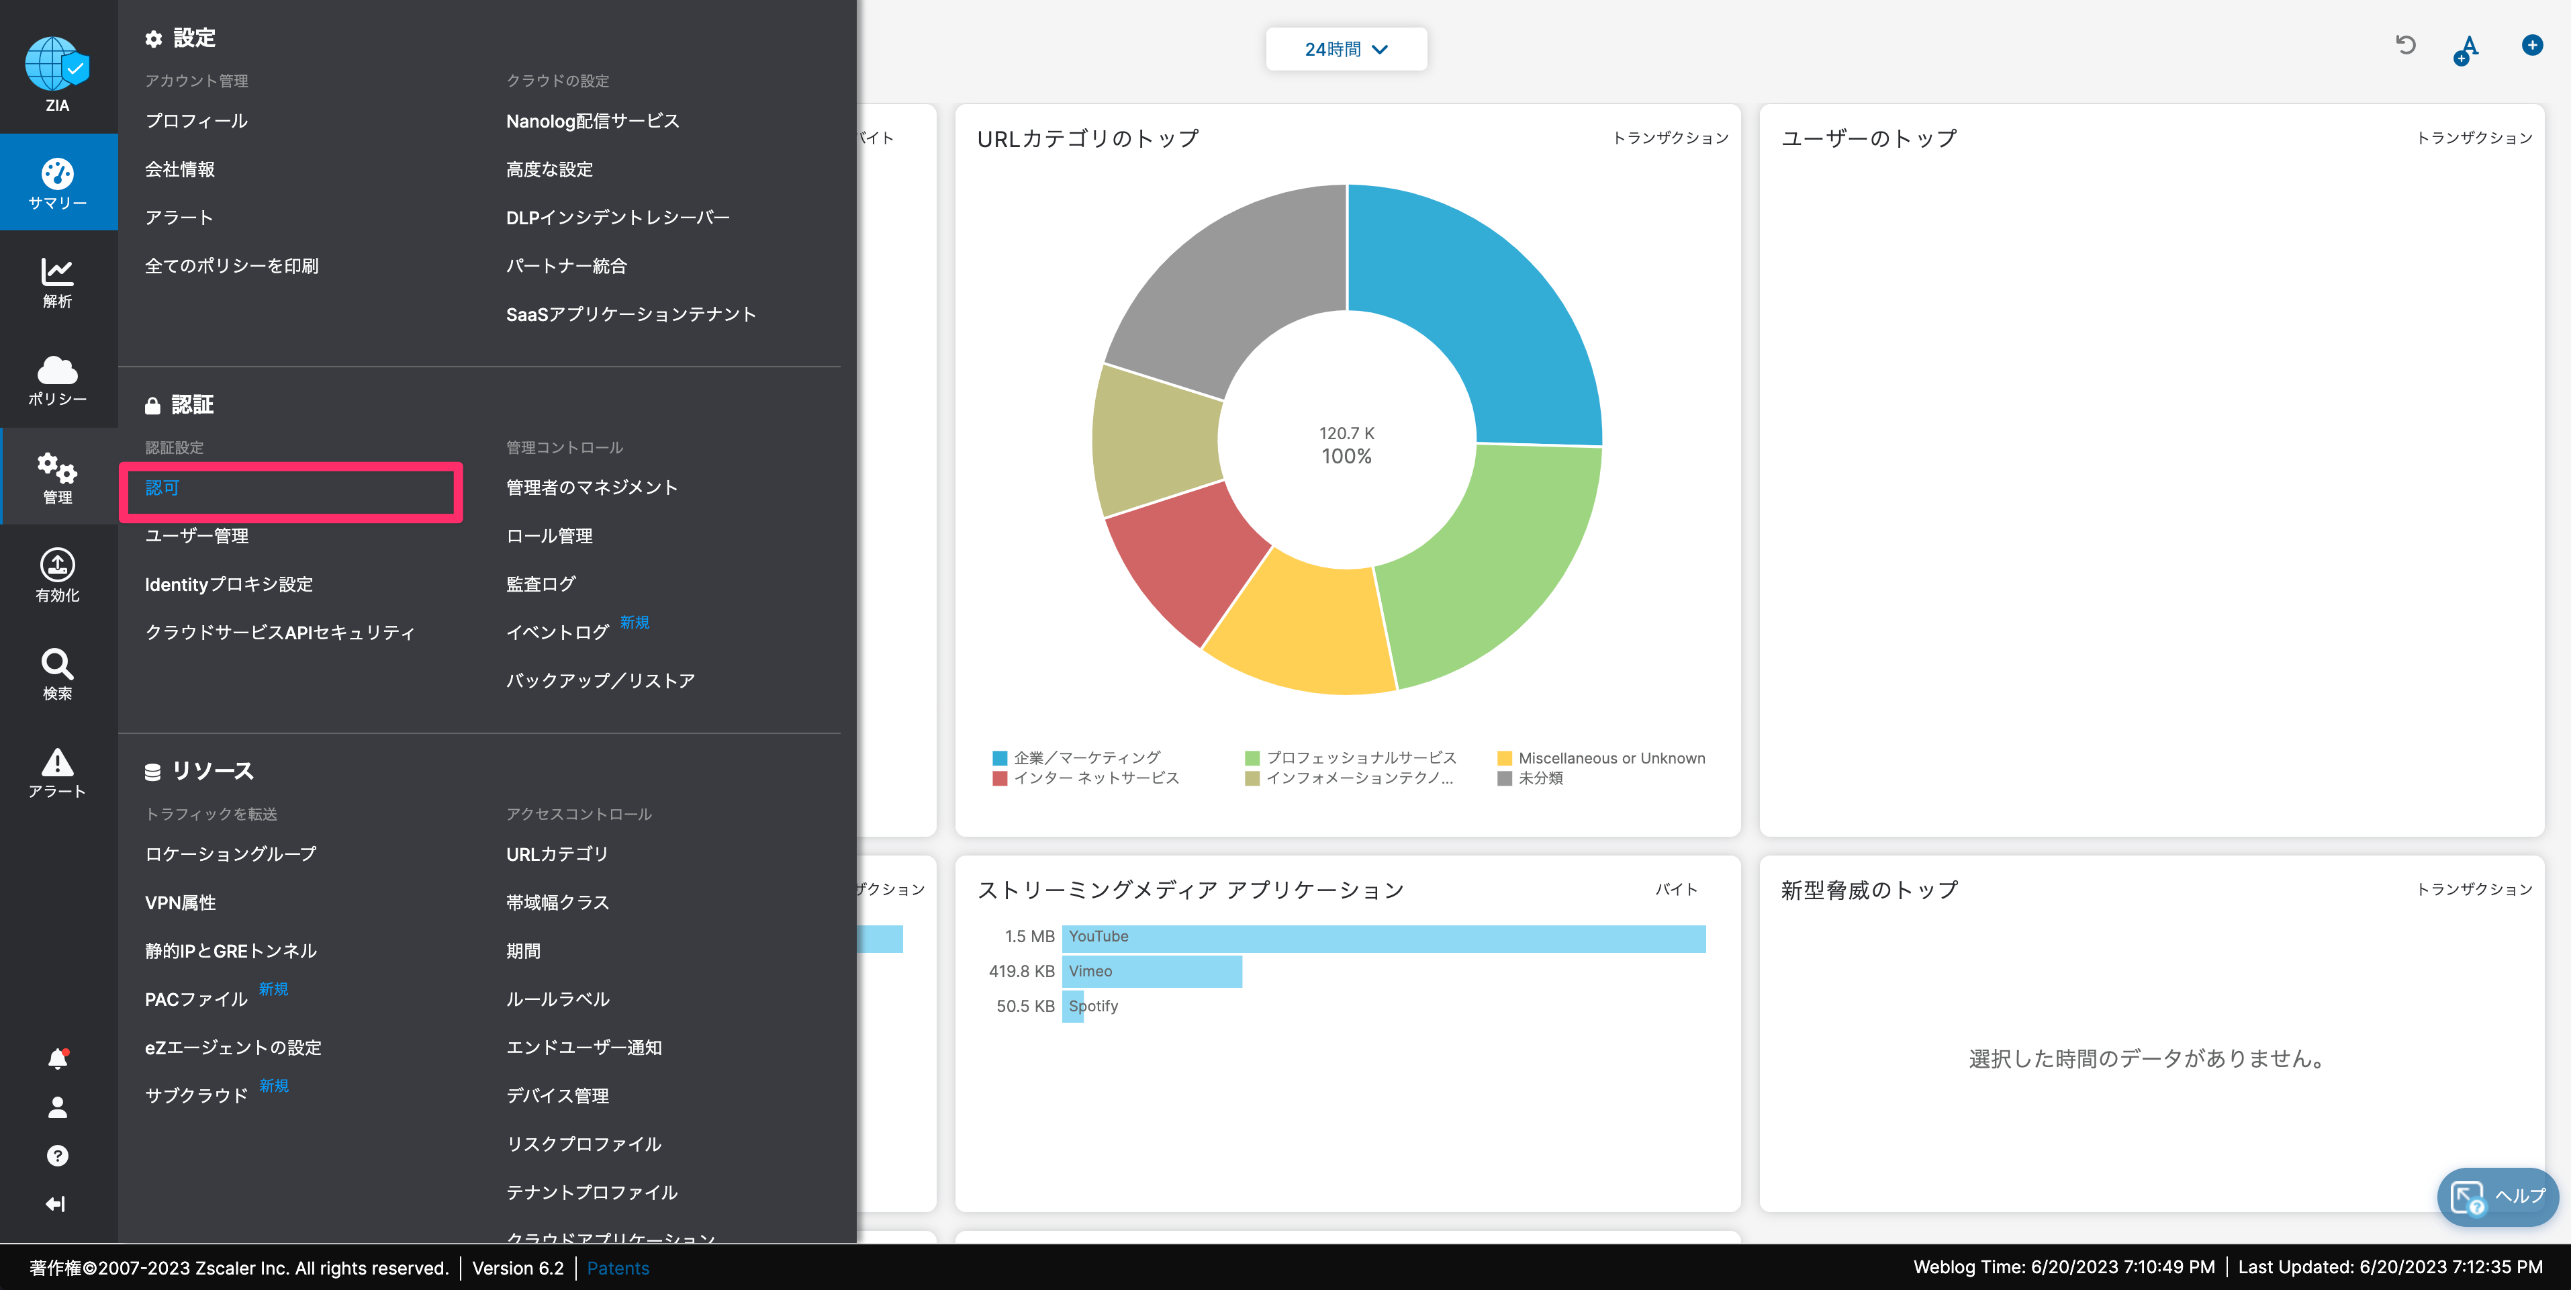Click 企業／マーケティング blue legend swatch
Screen dimensions: 2571x1290
coord(999,759)
